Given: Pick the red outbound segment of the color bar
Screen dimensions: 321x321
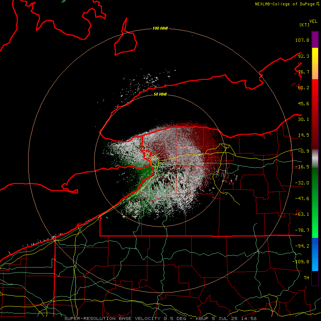Looking at the screenshot, I should click(x=315, y=114).
